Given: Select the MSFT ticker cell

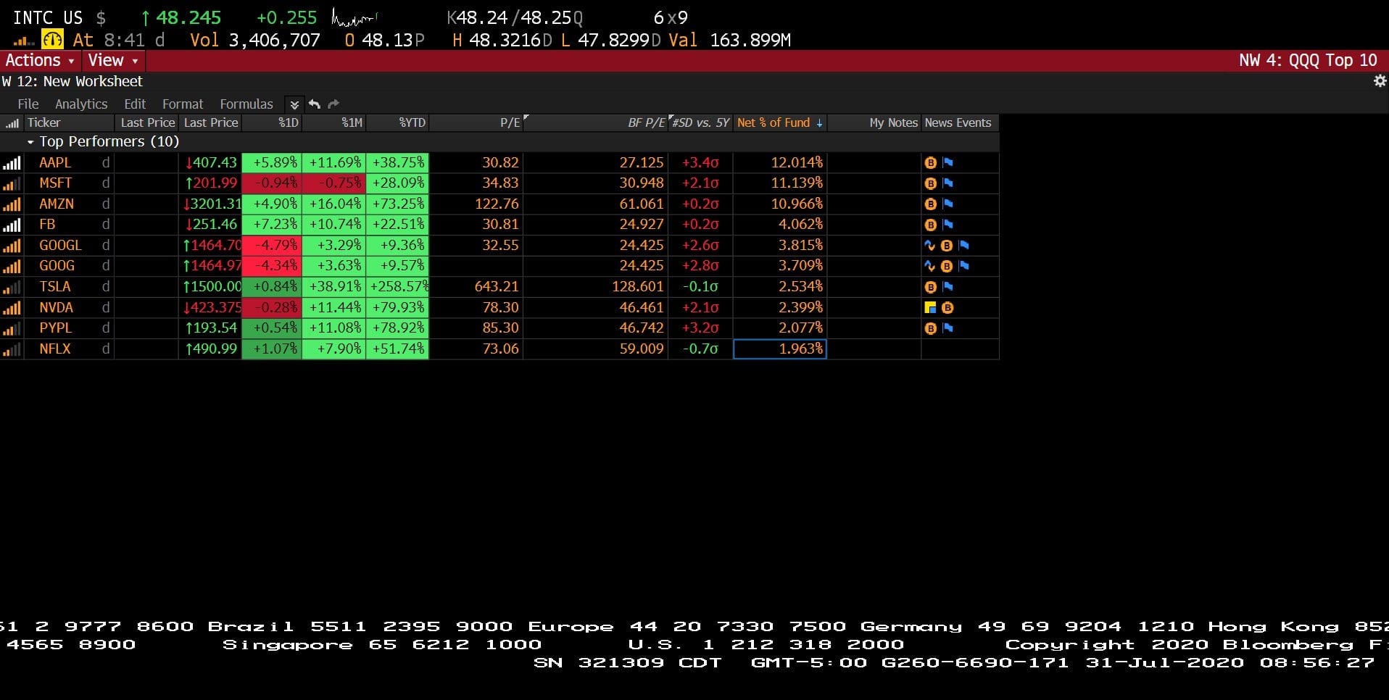Looking at the screenshot, I should click(x=69, y=183).
